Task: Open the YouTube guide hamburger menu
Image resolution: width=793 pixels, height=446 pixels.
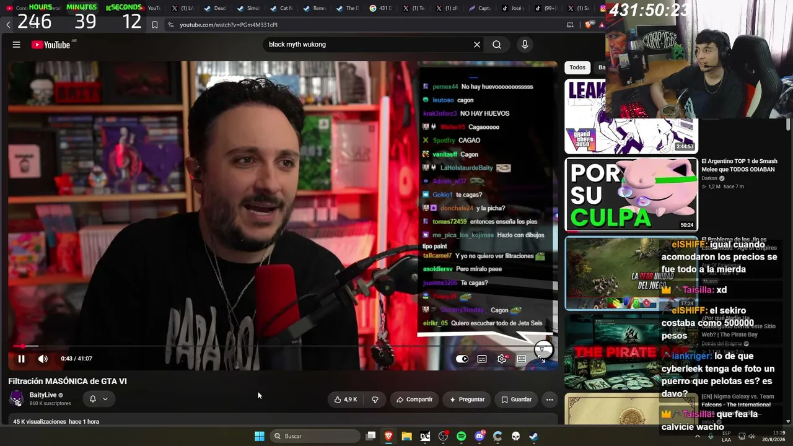Action: coord(17,45)
